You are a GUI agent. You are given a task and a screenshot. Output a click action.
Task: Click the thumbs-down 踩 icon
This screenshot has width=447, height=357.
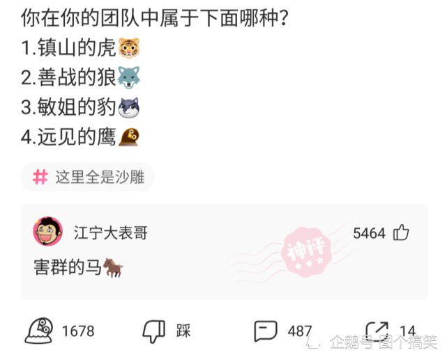tap(154, 331)
